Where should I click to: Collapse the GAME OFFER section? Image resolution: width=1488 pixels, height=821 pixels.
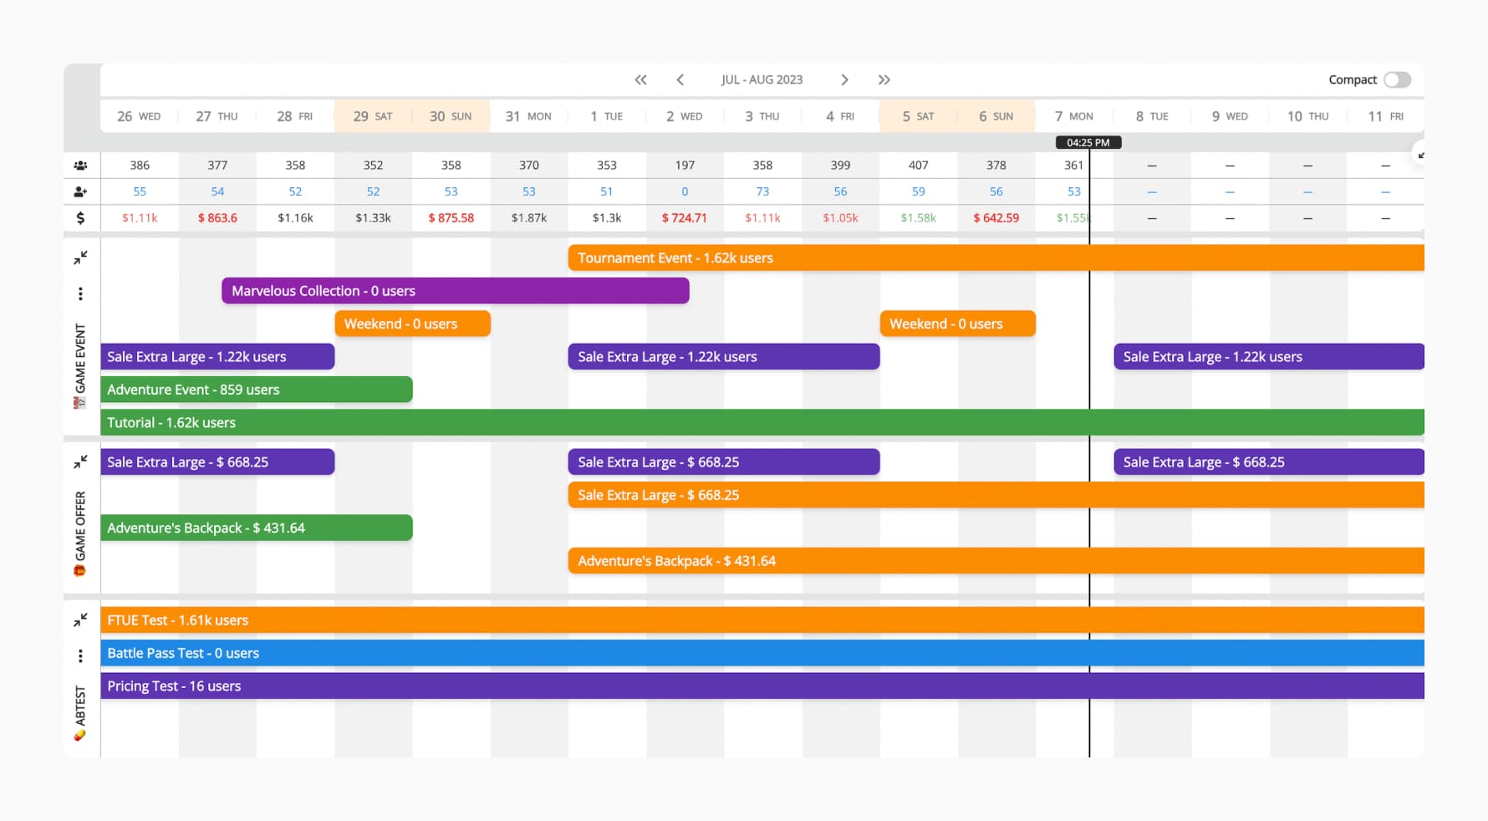coord(80,460)
